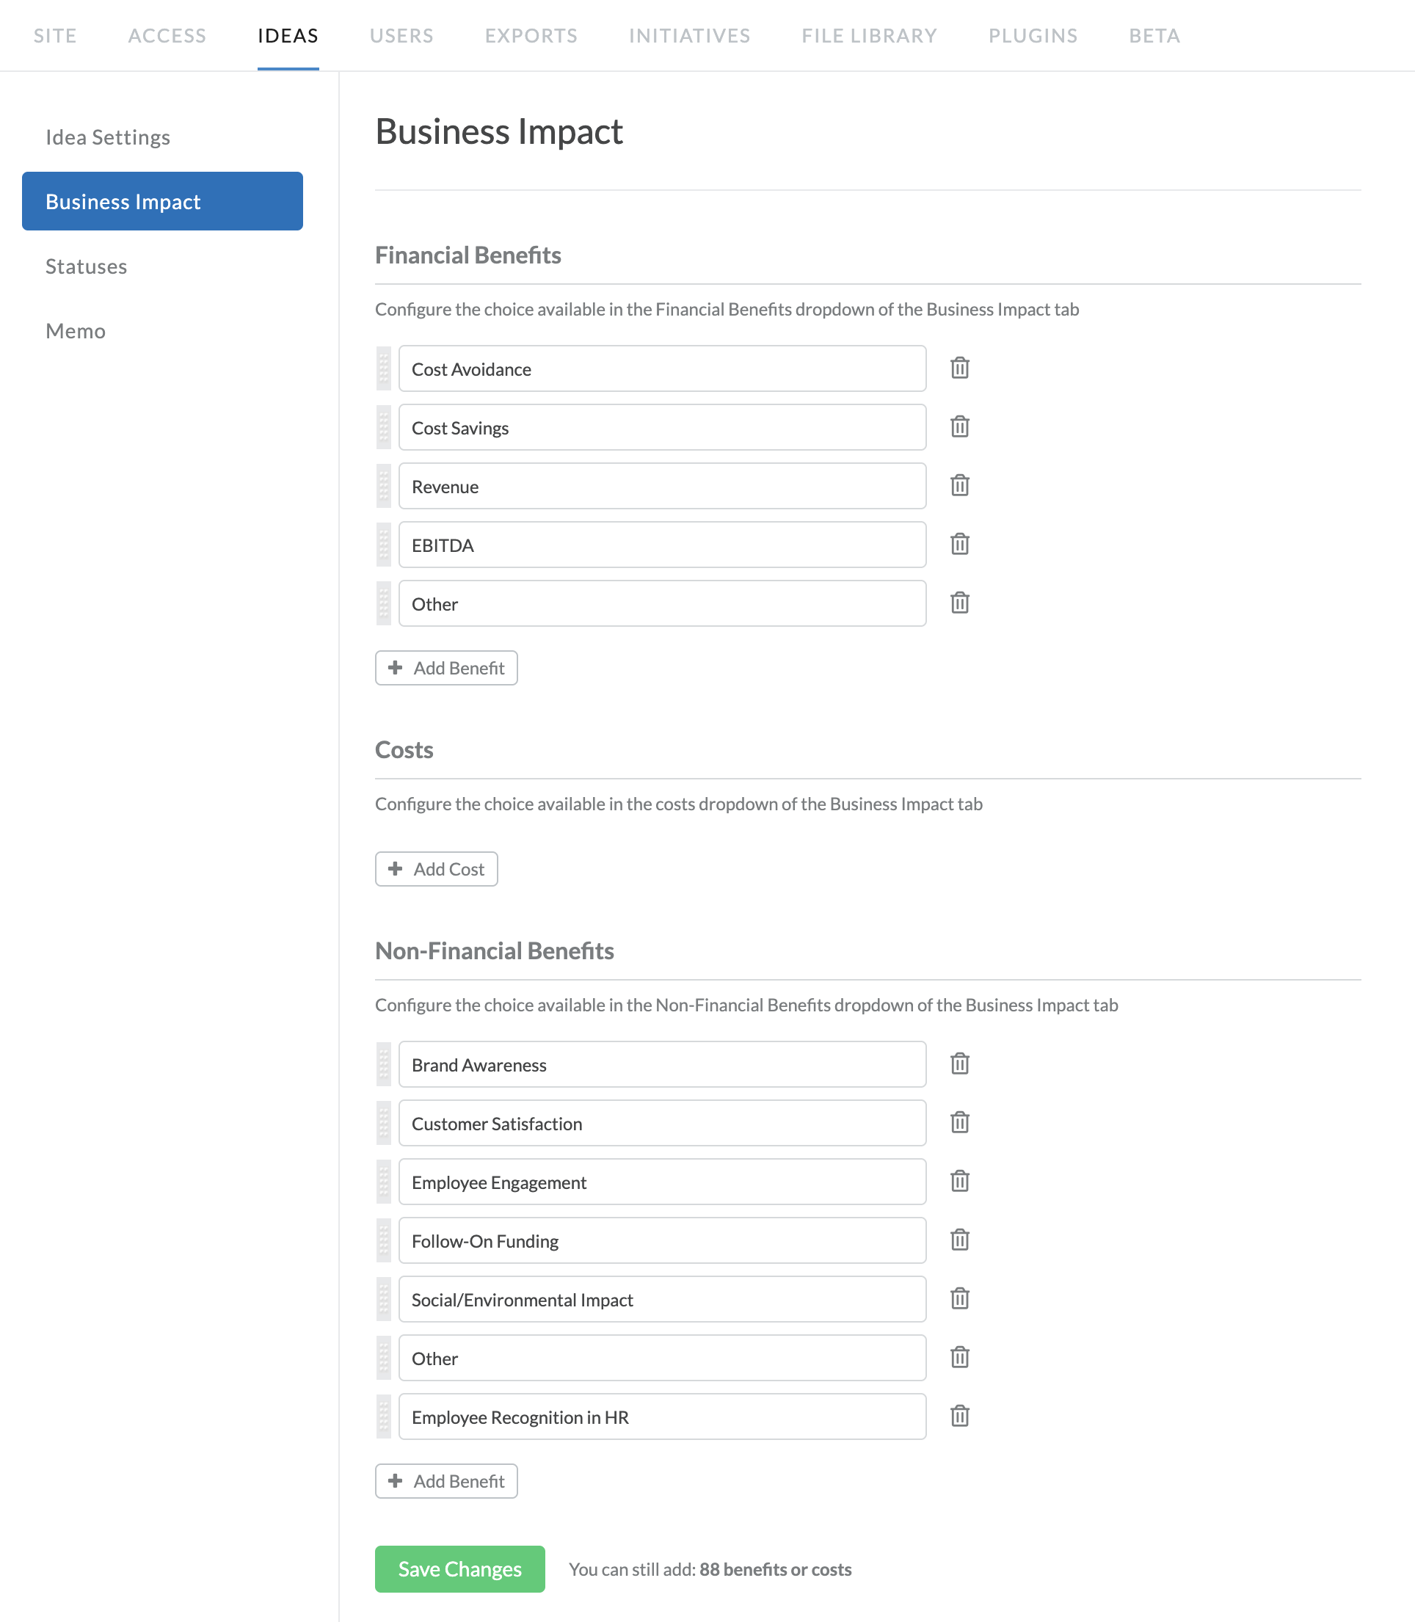This screenshot has width=1415, height=1622.
Task: Grab the drag handle for Employee Engagement
Action: click(x=384, y=1182)
